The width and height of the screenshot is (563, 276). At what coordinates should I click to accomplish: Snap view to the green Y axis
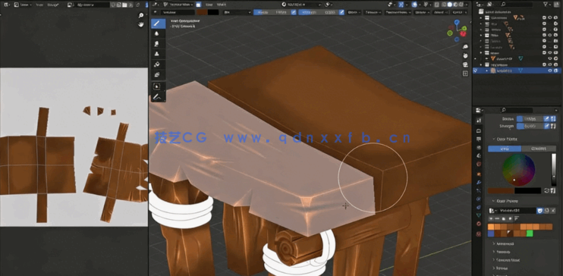tap(464, 28)
